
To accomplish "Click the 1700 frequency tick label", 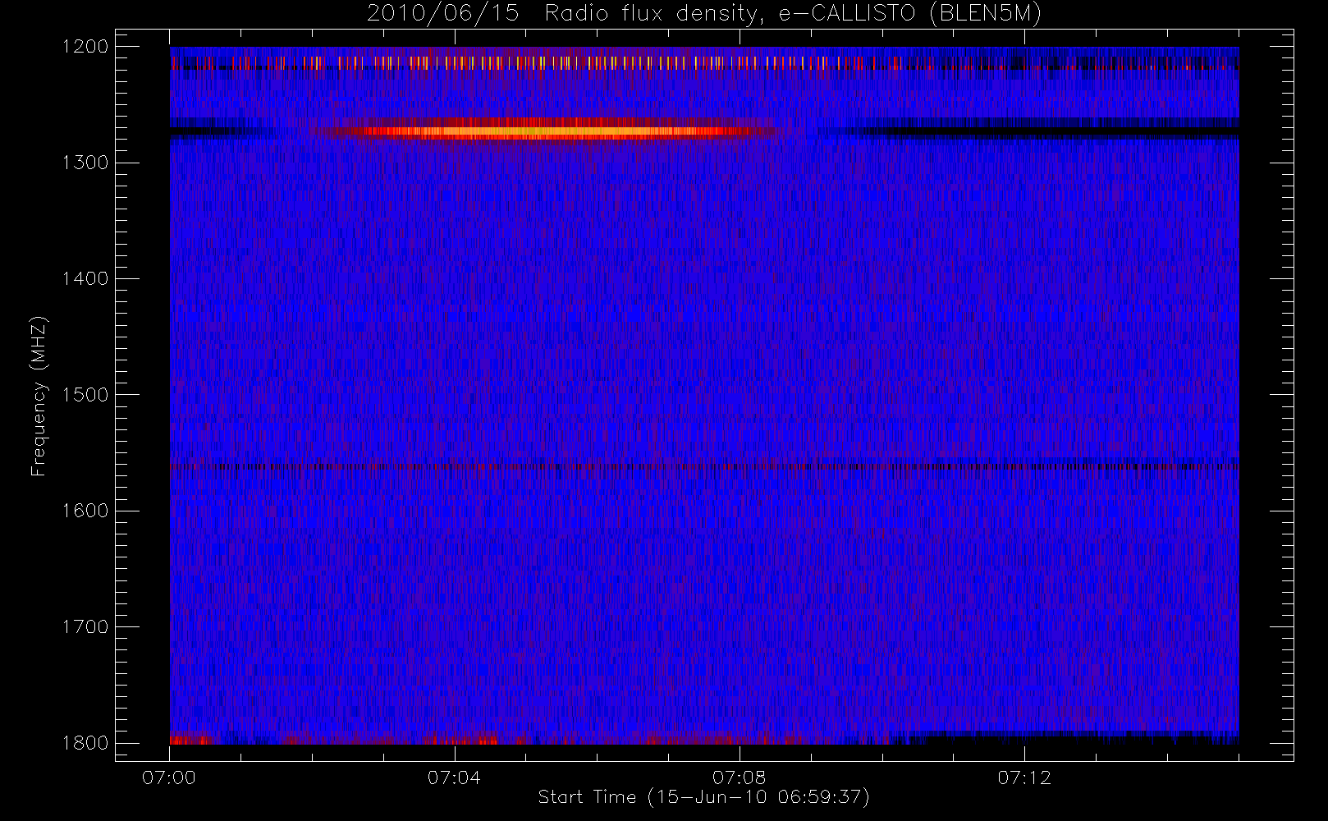I will [x=85, y=627].
